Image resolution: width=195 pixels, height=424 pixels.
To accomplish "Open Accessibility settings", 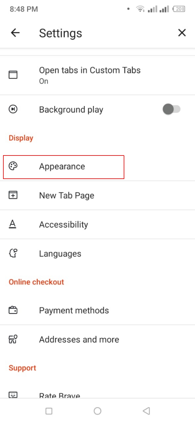I will (x=63, y=224).
